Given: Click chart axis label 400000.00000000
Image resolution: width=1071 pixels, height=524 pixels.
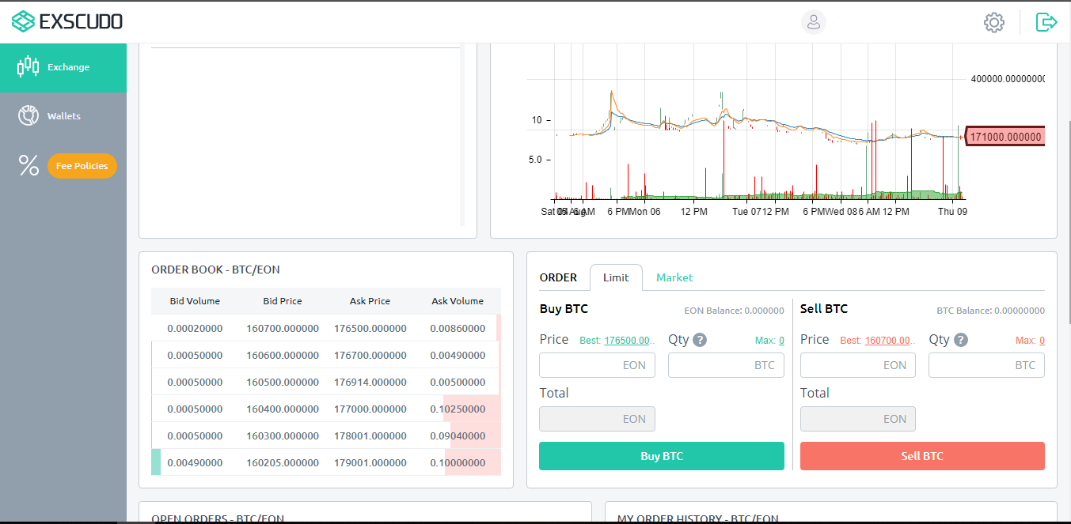Looking at the screenshot, I should point(1008,79).
